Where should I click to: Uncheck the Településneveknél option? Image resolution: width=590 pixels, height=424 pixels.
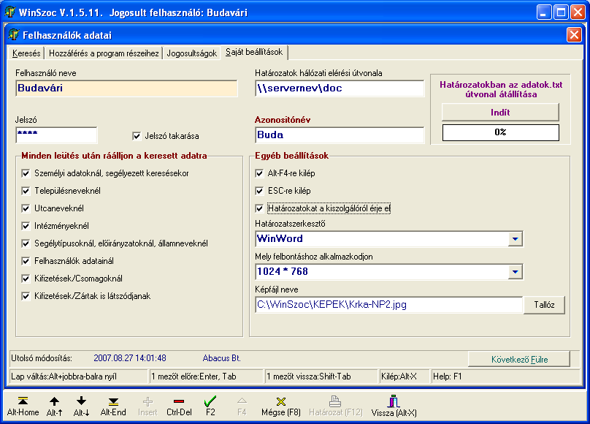26,191
